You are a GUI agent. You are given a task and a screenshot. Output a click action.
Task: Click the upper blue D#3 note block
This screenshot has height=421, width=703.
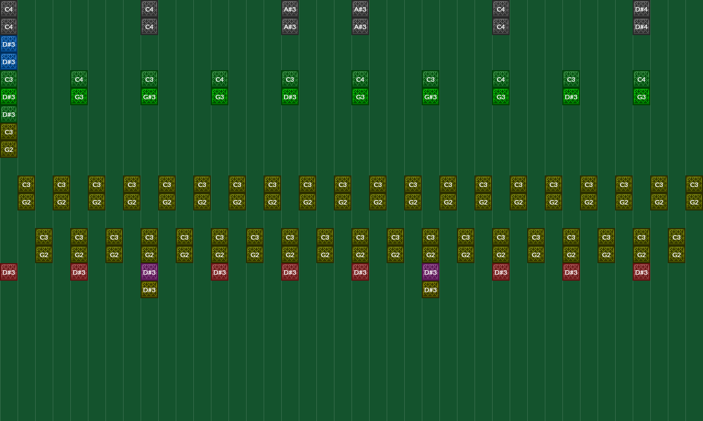(9, 44)
